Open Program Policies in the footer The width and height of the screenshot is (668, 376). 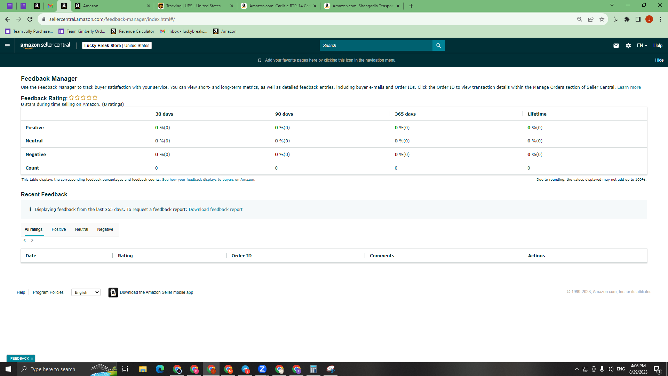tap(48, 292)
